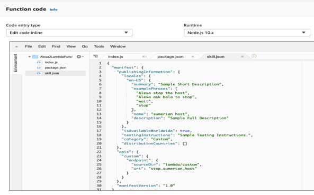Screen dimensions: 314x195
Task: Open the Tools menu
Action: click(99, 46)
